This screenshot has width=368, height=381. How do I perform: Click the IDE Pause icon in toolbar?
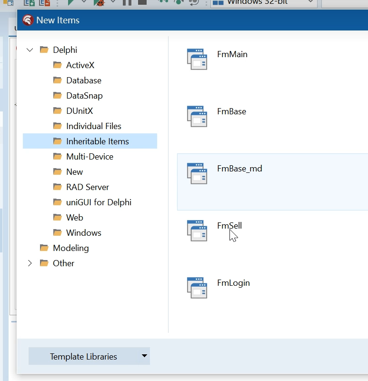(x=127, y=2)
